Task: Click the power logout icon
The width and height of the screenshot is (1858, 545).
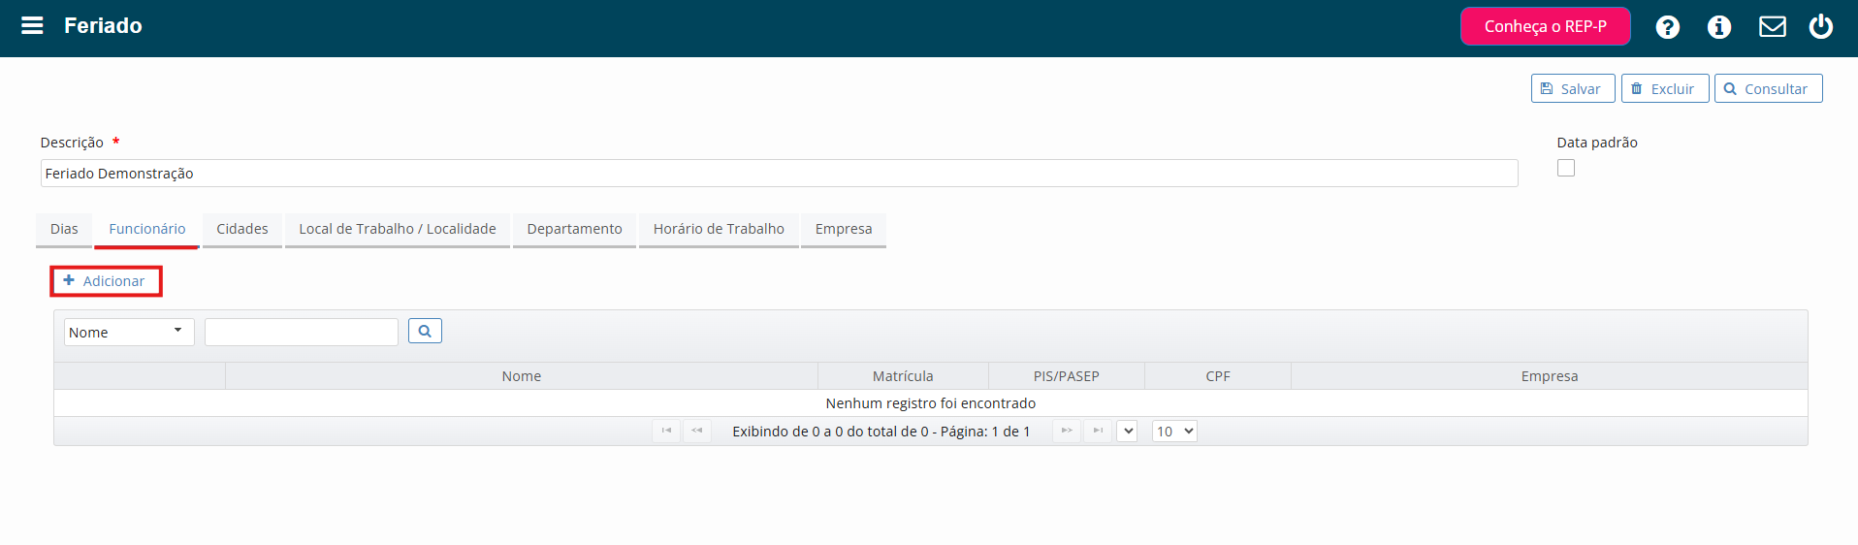Action: pos(1820,27)
